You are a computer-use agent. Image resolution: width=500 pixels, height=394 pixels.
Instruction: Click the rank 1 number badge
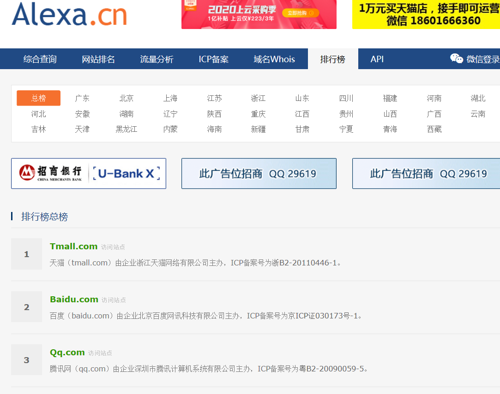pyautogui.click(x=26, y=254)
